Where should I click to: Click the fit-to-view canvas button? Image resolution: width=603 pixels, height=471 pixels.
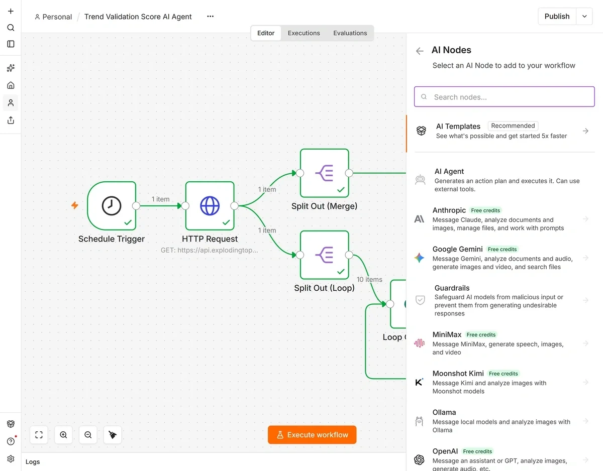pos(39,435)
